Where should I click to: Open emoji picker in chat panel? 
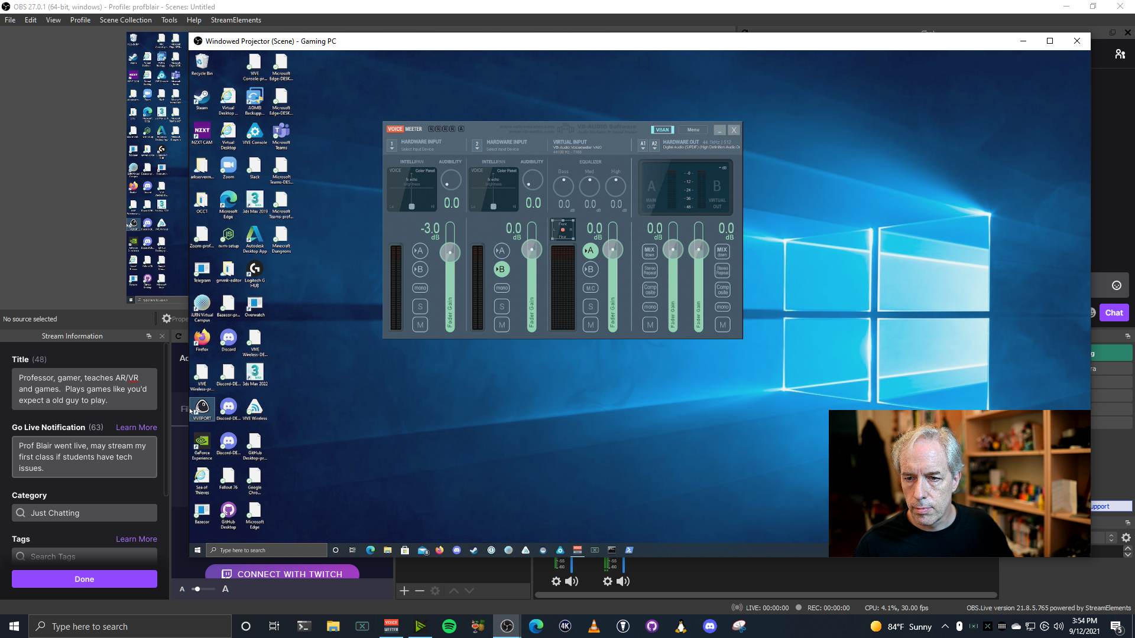tap(1116, 285)
